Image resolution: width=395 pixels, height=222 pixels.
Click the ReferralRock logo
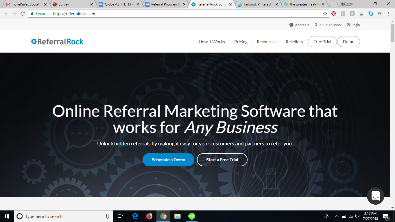click(x=57, y=42)
